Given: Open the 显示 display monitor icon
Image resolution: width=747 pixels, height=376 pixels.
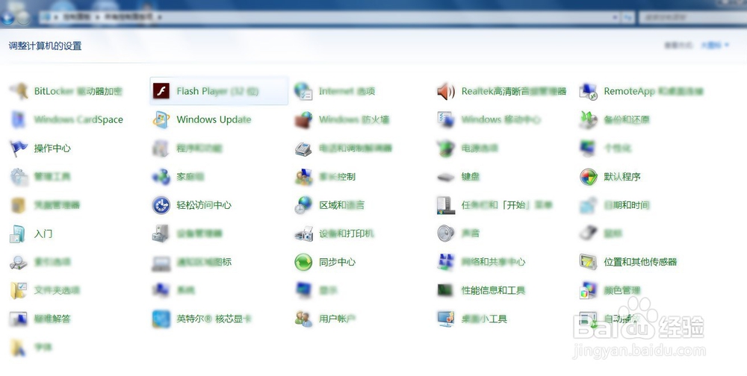Looking at the screenshot, I should 303,290.
